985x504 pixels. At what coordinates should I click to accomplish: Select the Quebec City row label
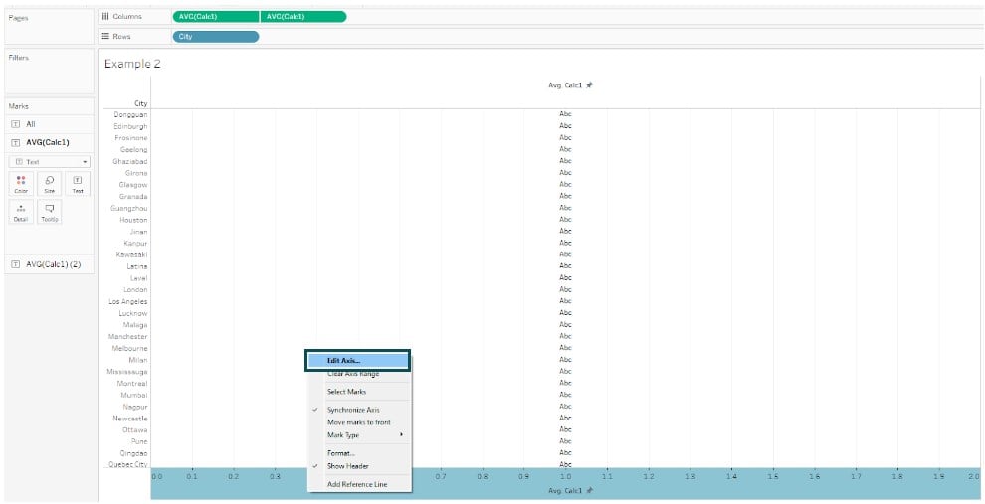pos(128,465)
